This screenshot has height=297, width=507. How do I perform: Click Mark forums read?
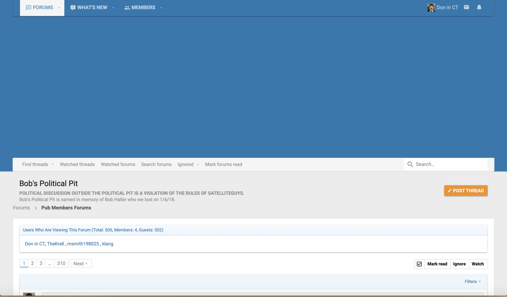point(223,164)
